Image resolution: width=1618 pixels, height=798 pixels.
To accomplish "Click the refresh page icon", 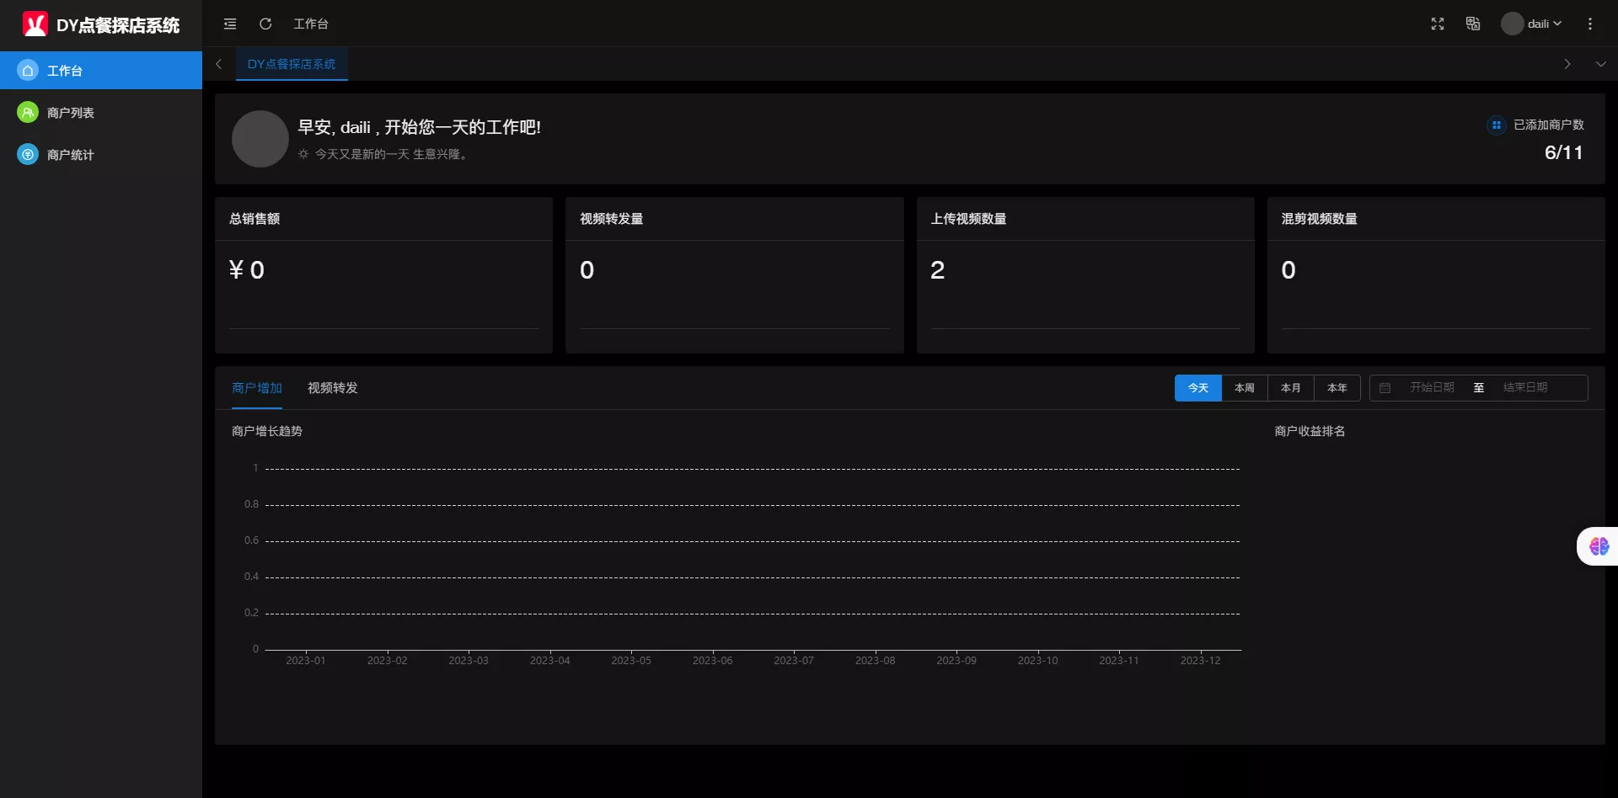I will pyautogui.click(x=265, y=24).
